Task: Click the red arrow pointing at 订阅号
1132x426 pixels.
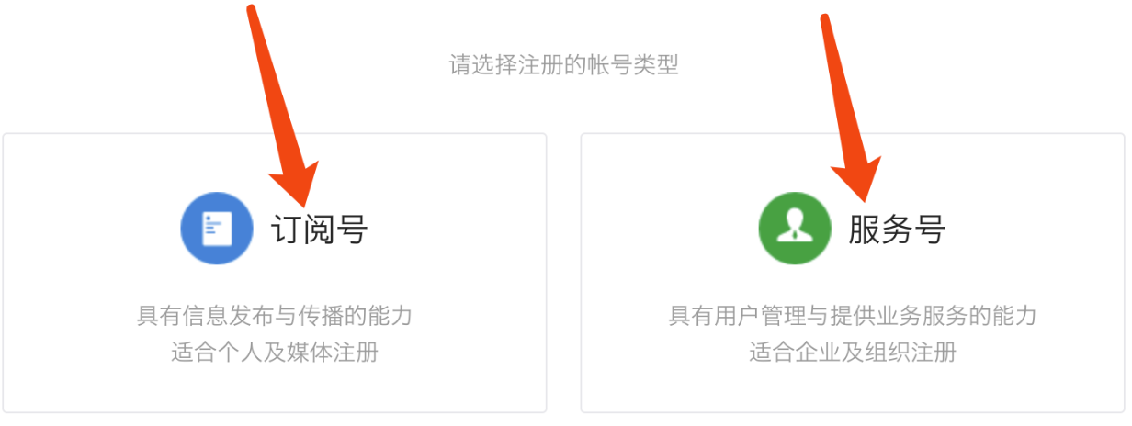Action: coord(282,104)
